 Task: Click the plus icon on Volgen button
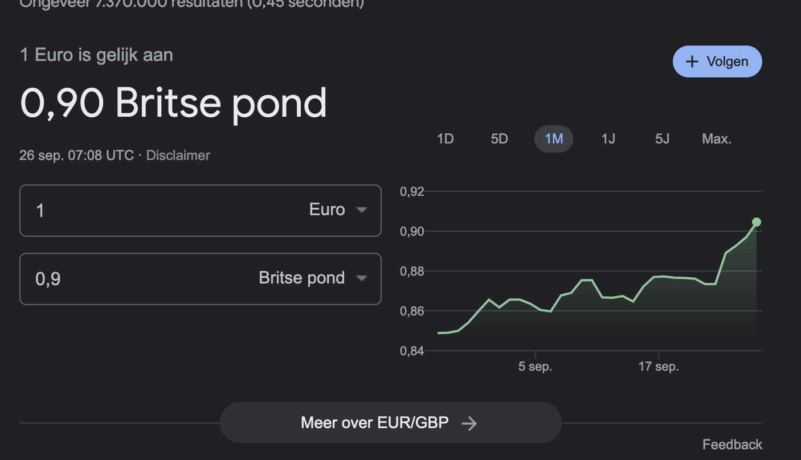pos(692,61)
